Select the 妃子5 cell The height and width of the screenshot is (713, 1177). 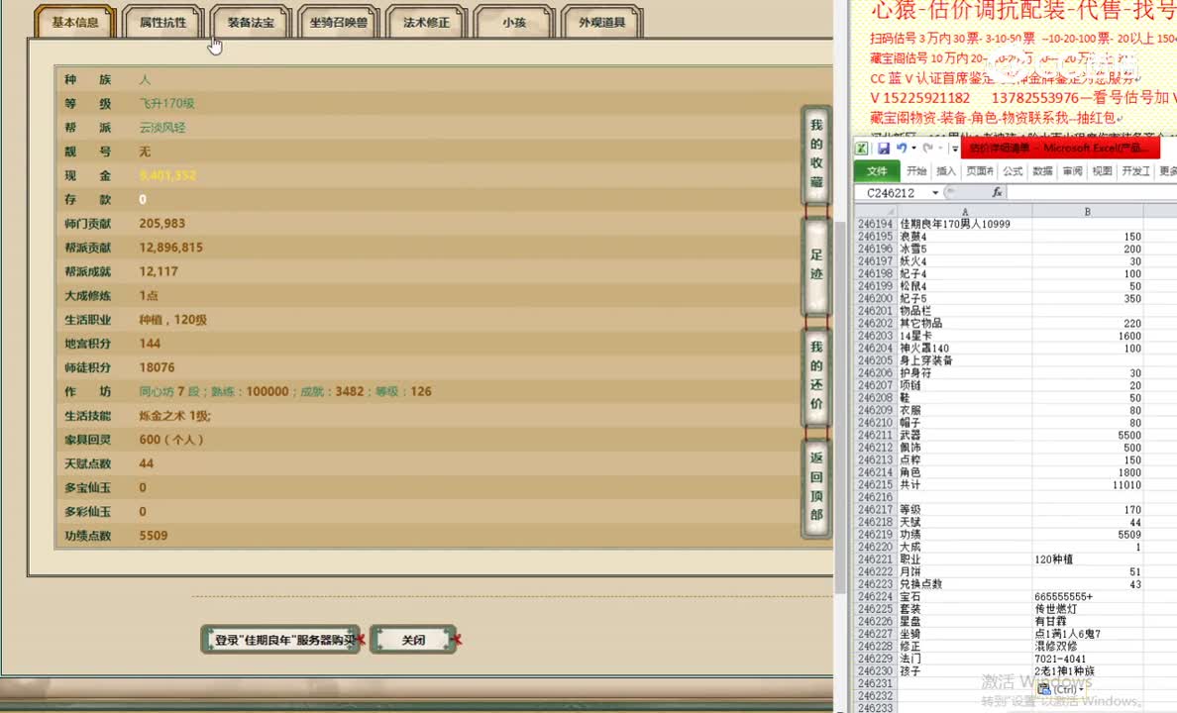tap(965, 299)
